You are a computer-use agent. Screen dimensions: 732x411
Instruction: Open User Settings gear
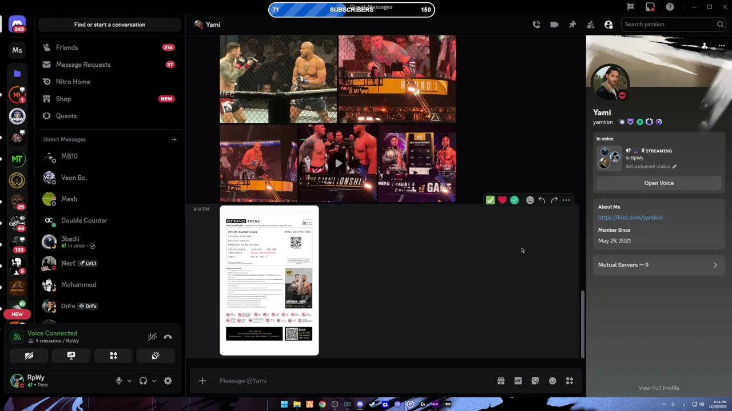(168, 381)
